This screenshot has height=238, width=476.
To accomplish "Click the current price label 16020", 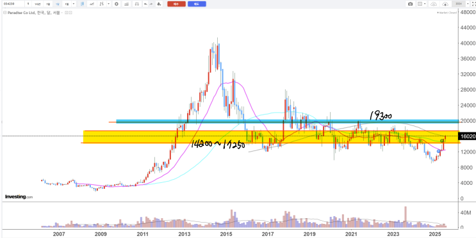I will [x=468, y=136].
